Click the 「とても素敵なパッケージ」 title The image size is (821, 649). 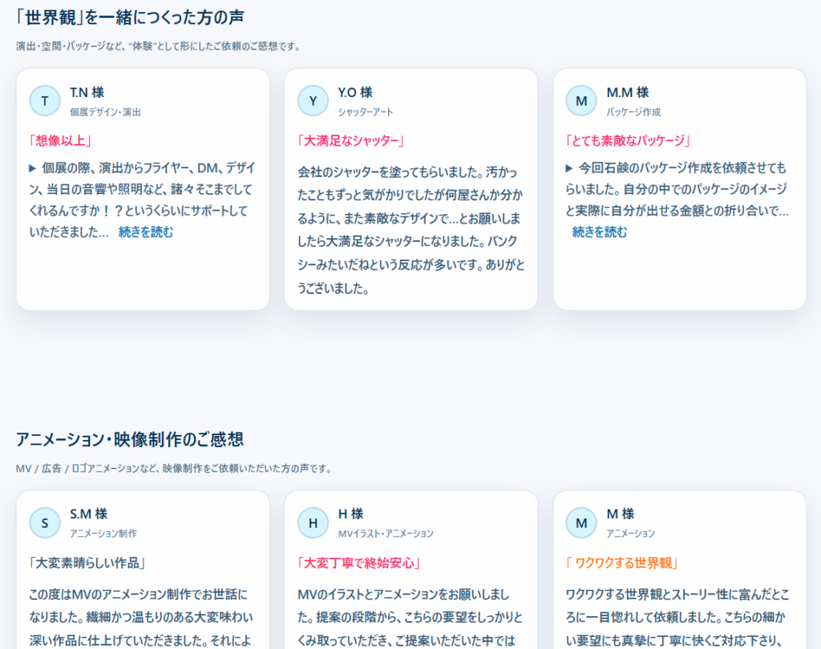point(629,140)
